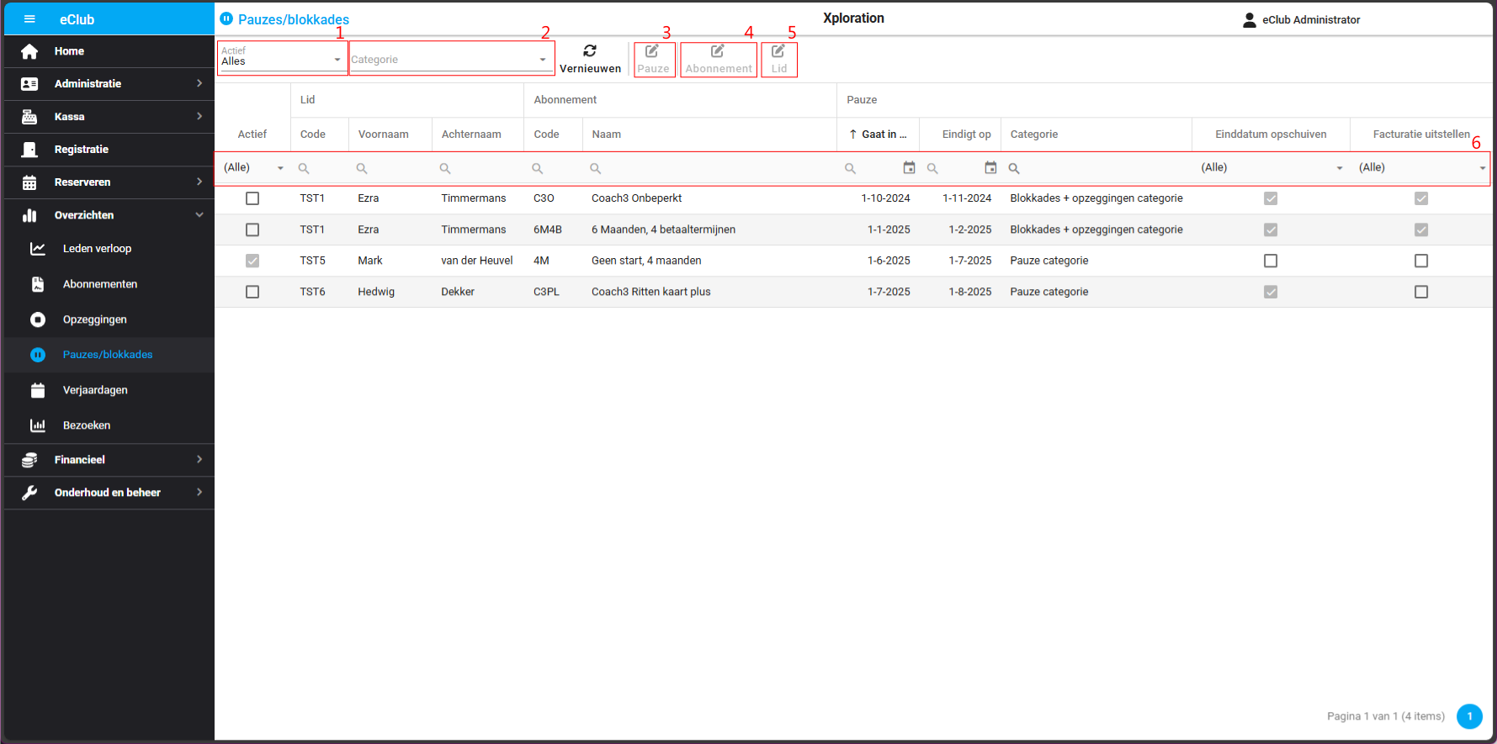Open Verjaardagen overview
1497x744 pixels.
(x=109, y=390)
